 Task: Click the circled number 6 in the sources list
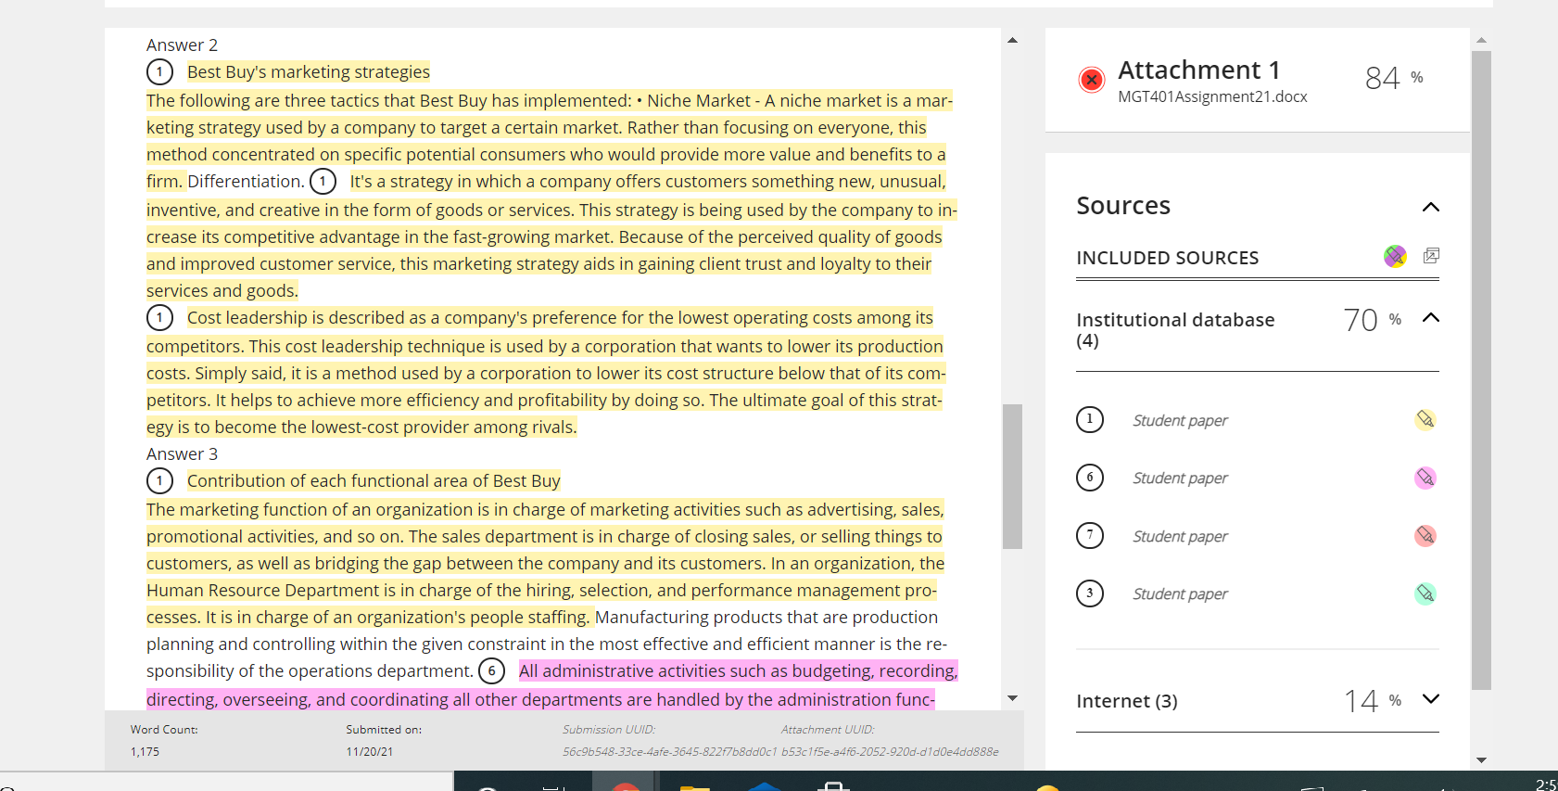pyautogui.click(x=1090, y=478)
